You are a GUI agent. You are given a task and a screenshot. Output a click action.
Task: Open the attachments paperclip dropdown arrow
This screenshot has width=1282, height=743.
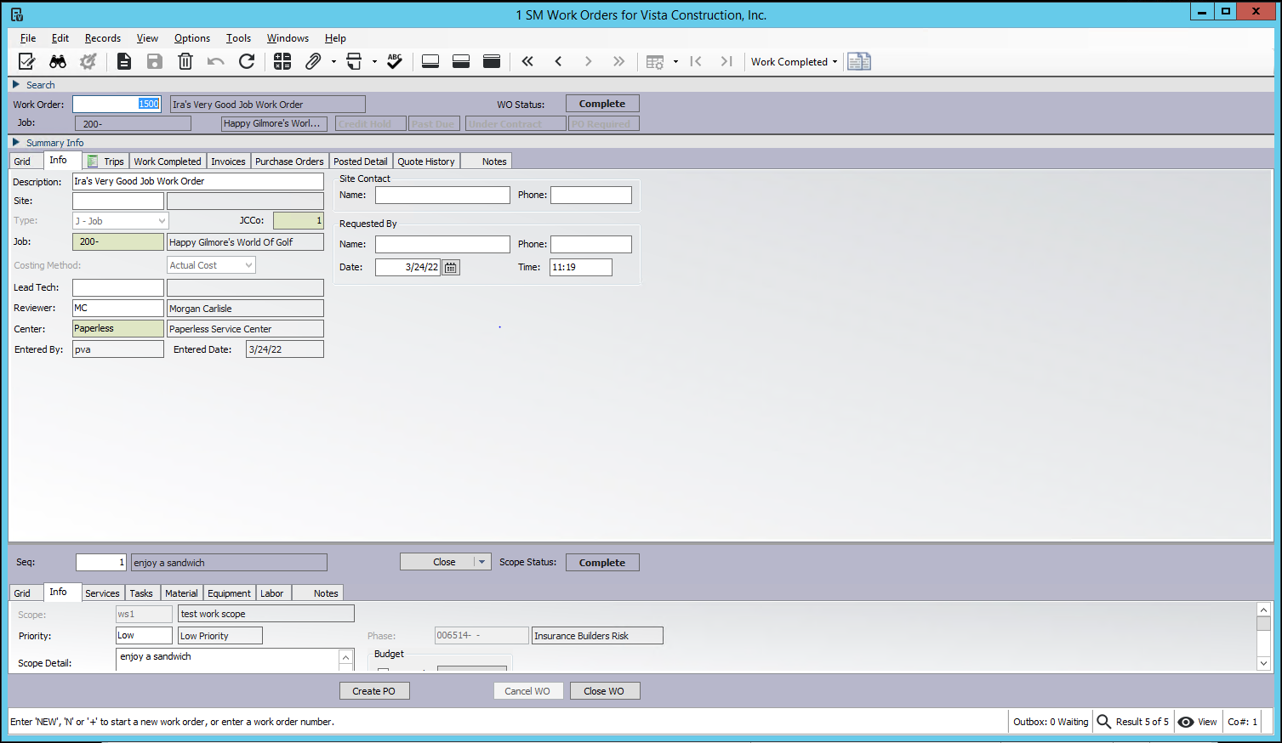333,61
